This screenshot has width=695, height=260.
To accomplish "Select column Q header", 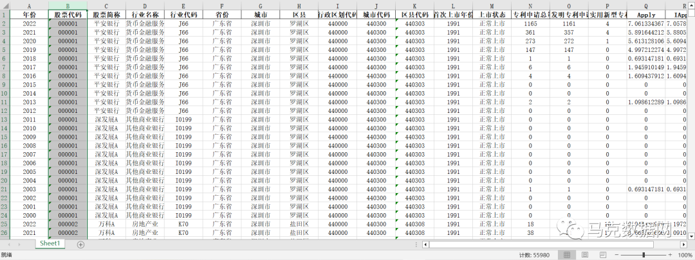I will coord(646,6).
